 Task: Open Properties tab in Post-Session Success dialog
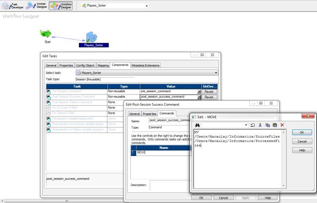pyautogui.click(x=149, y=114)
